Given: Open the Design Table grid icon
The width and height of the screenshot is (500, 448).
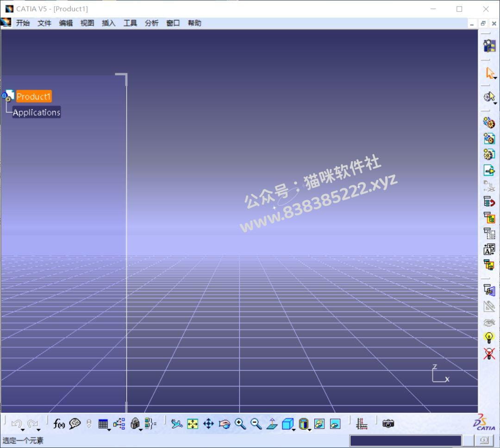Looking at the screenshot, I should tap(103, 424).
